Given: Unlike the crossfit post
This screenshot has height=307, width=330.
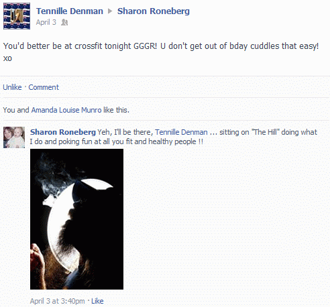Looking at the screenshot, I should [12, 87].
